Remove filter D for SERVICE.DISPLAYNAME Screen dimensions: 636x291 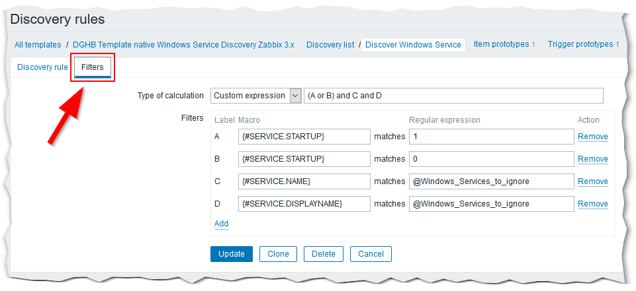pyautogui.click(x=592, y=204)
